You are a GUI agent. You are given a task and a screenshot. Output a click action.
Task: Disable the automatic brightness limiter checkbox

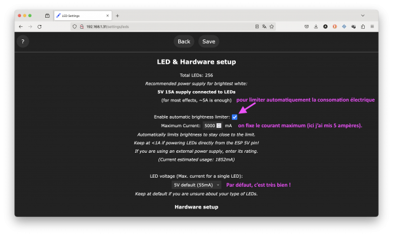click(234, 117)
